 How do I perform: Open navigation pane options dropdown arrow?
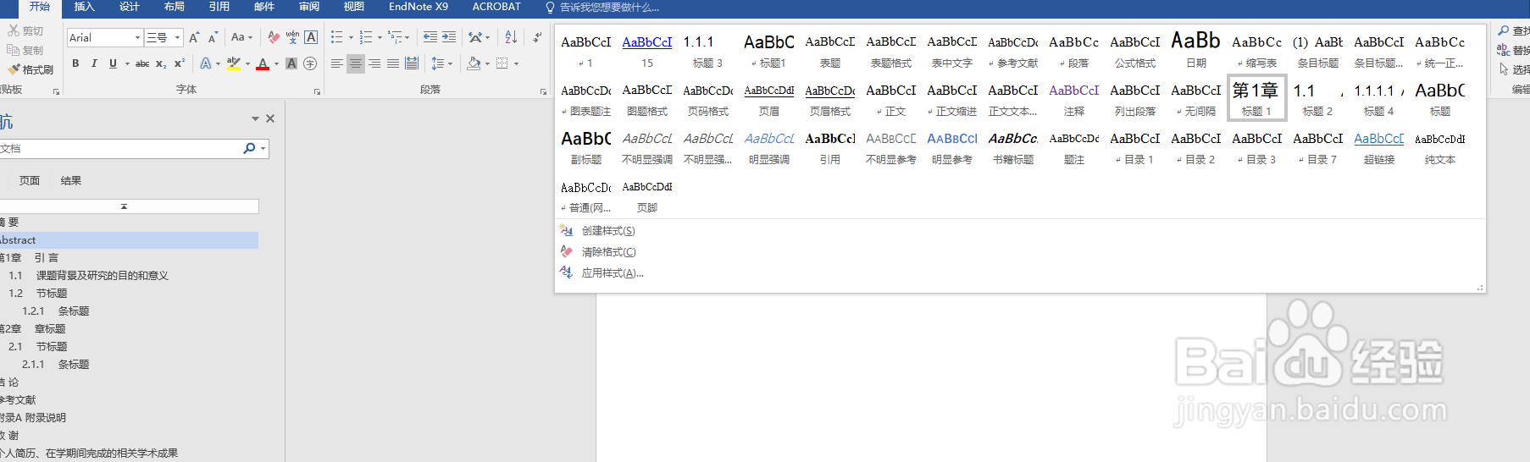pos(255,118)
